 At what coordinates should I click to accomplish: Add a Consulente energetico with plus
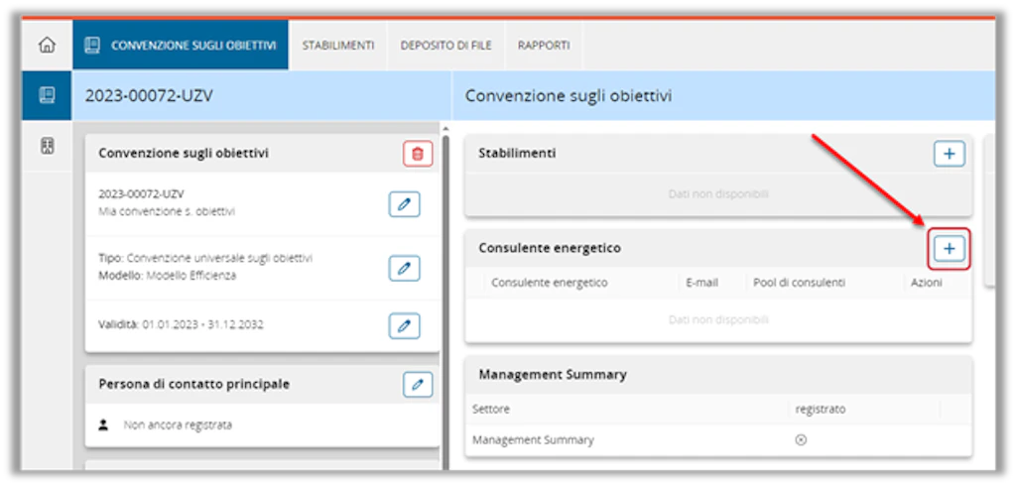click(950, 248)
